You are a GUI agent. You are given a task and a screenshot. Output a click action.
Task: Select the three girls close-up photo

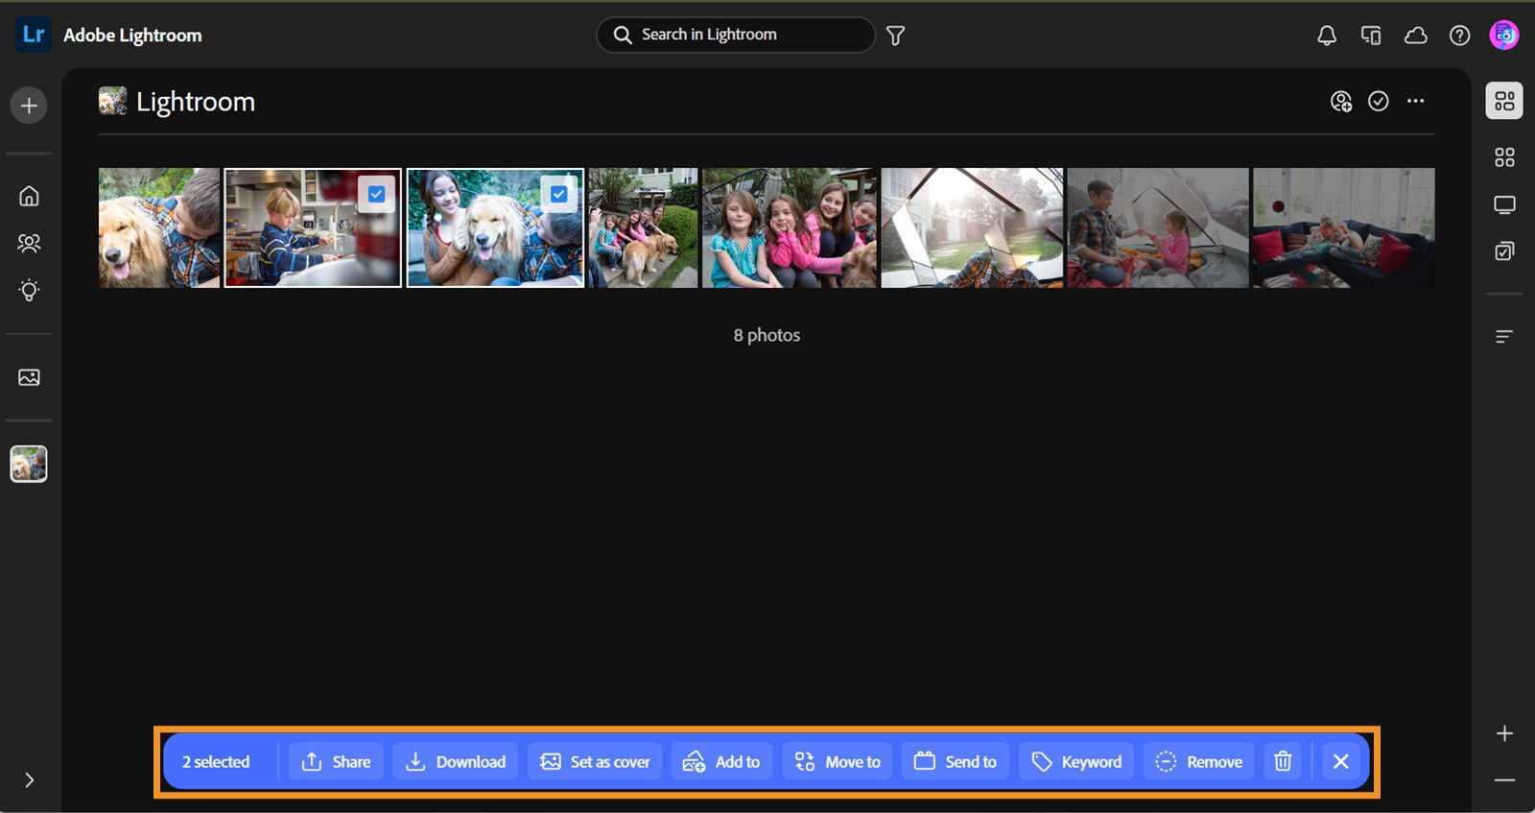pos(790,228)
